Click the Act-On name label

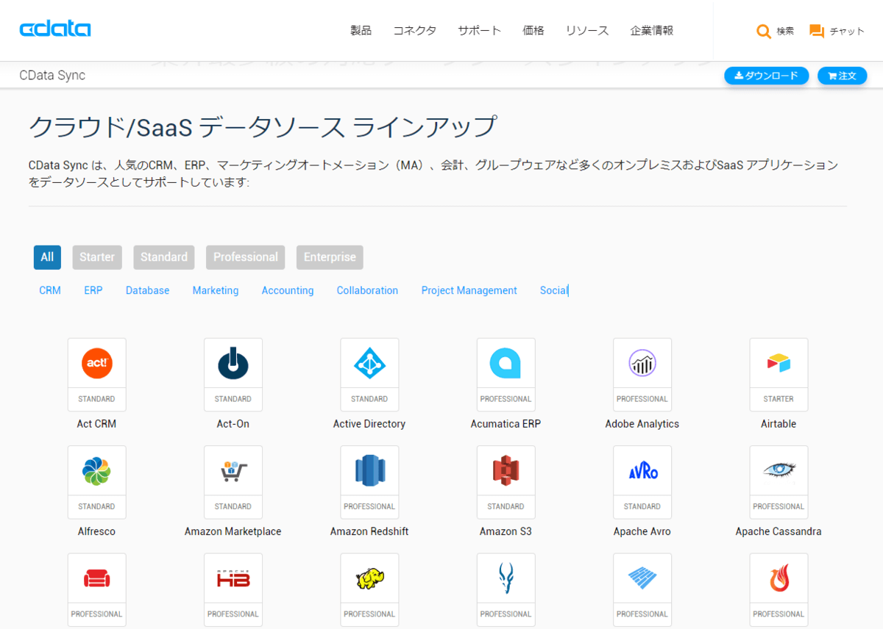233,424
